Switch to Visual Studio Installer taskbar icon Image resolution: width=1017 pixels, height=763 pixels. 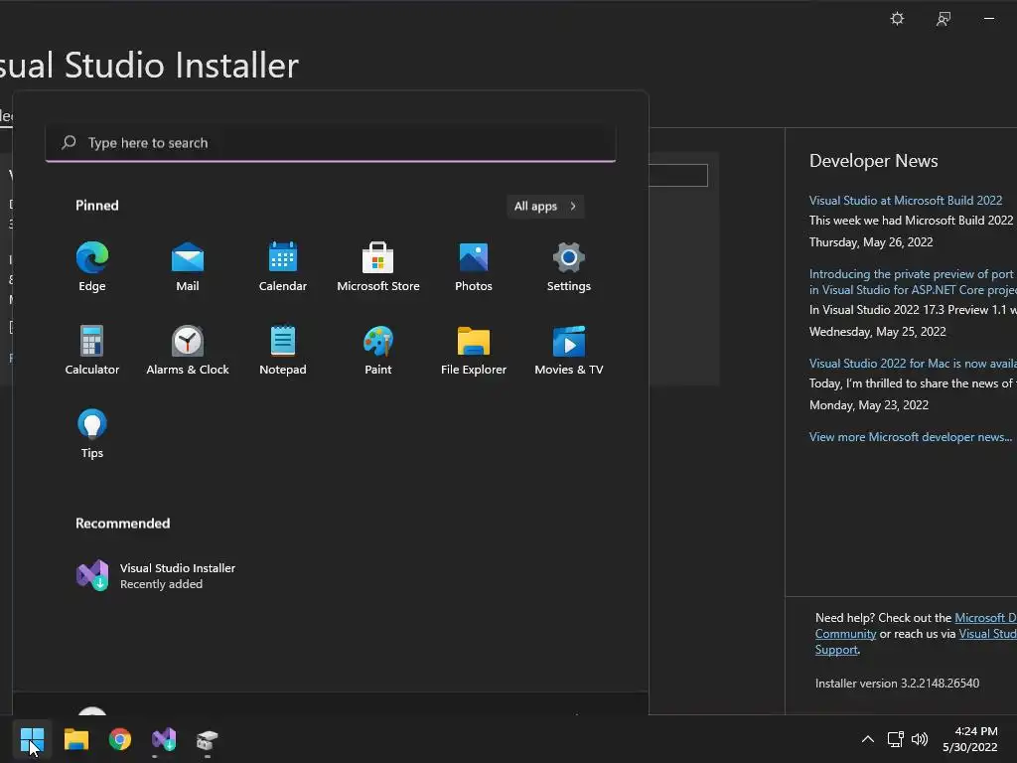(164, 739)
